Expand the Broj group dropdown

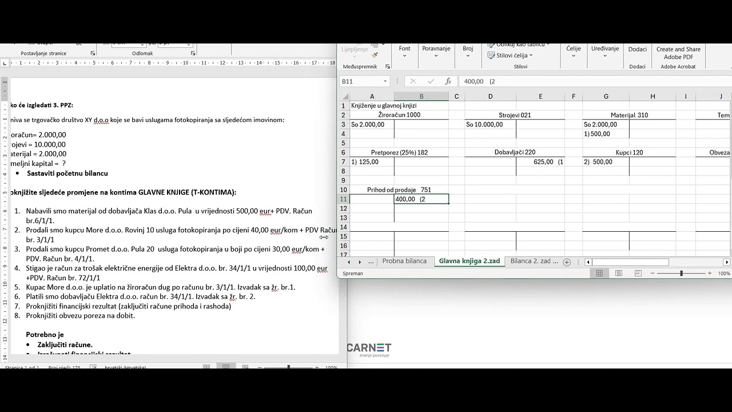point(468,56)
